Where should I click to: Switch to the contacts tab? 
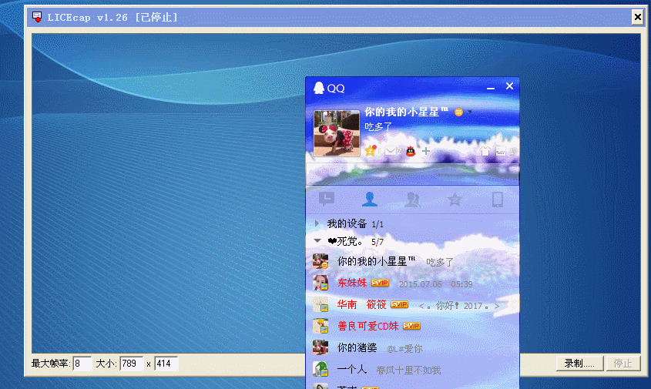pos(370,200)
